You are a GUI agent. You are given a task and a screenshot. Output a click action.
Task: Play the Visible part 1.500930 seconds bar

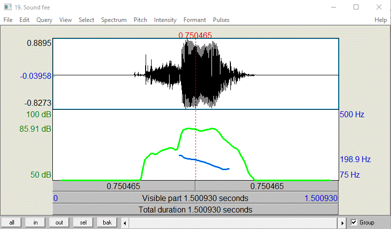(x=195, y=198)
